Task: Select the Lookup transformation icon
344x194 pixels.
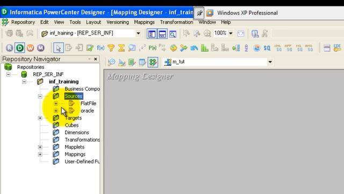Action: tap(132, 48)
